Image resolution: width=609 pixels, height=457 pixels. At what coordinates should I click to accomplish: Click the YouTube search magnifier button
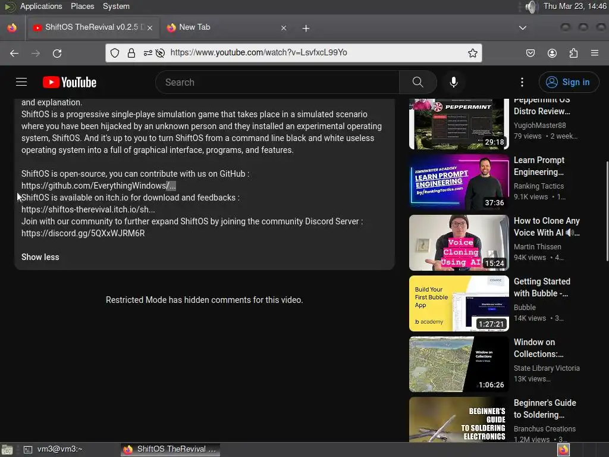tap(418, 82)
